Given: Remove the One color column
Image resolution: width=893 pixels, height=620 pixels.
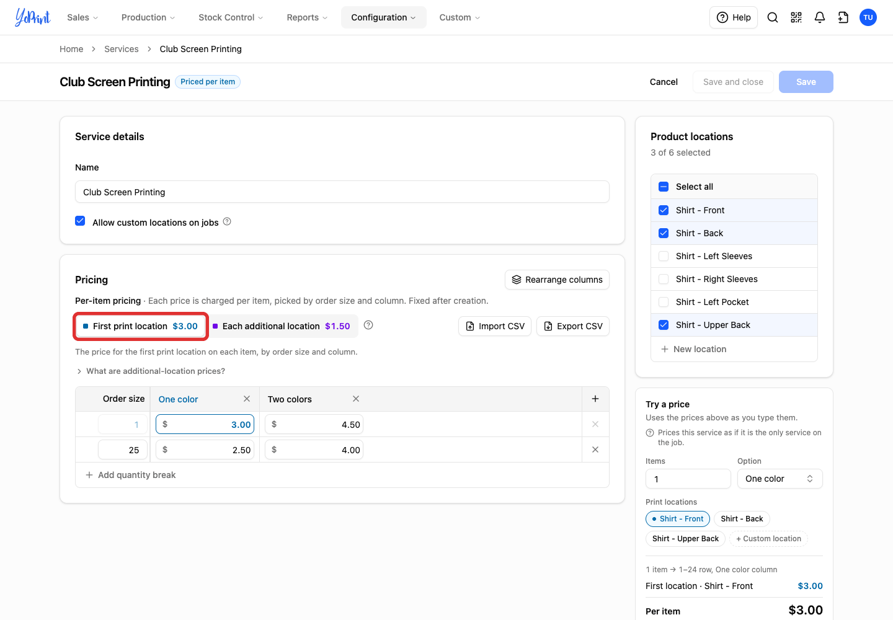Looking at the screenshot, I should (x=247, y=399).
